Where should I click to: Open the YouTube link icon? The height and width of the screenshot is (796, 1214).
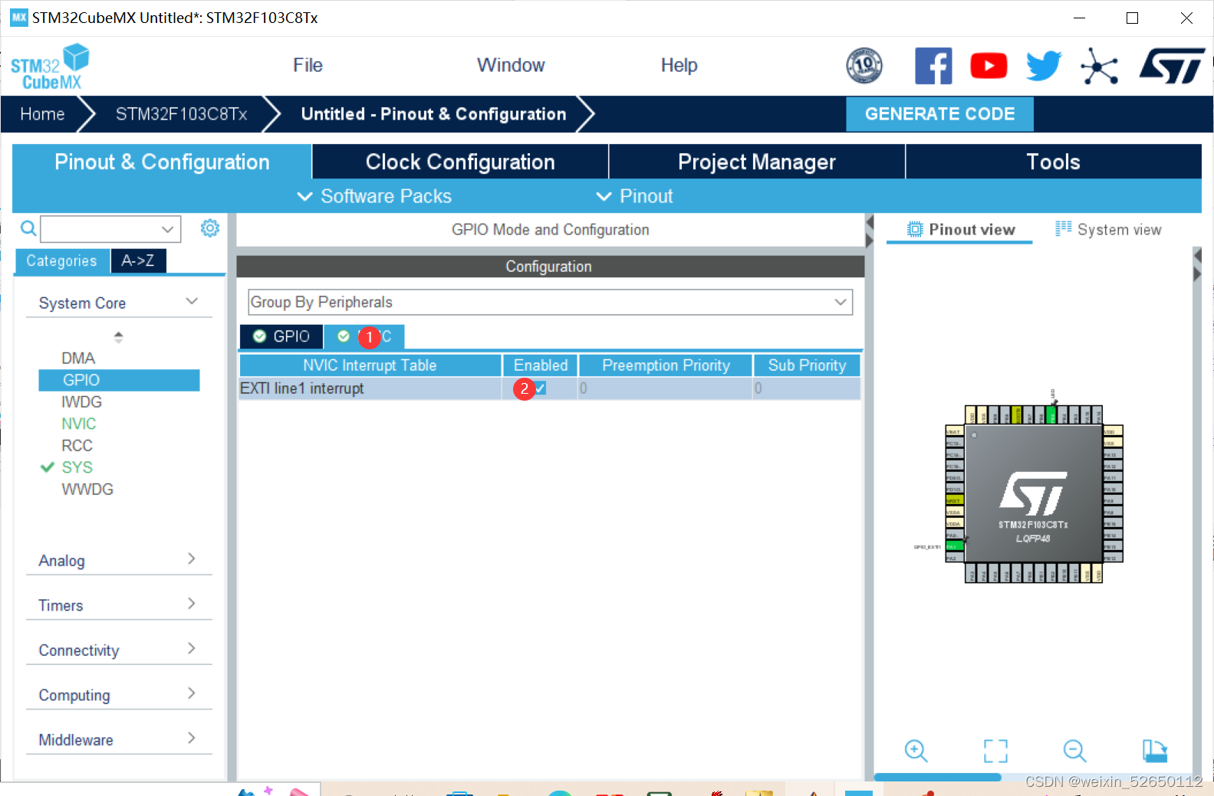(989, 66)
